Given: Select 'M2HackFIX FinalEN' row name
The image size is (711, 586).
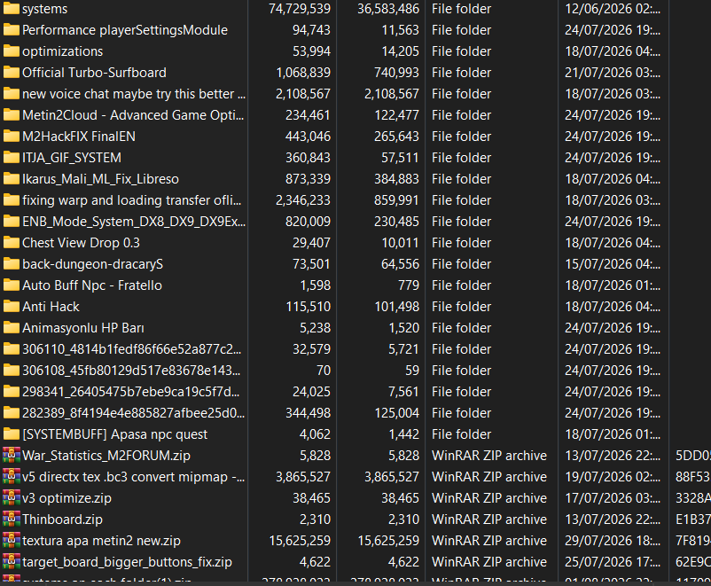Looking at the screenshot, I should (79, 137).
